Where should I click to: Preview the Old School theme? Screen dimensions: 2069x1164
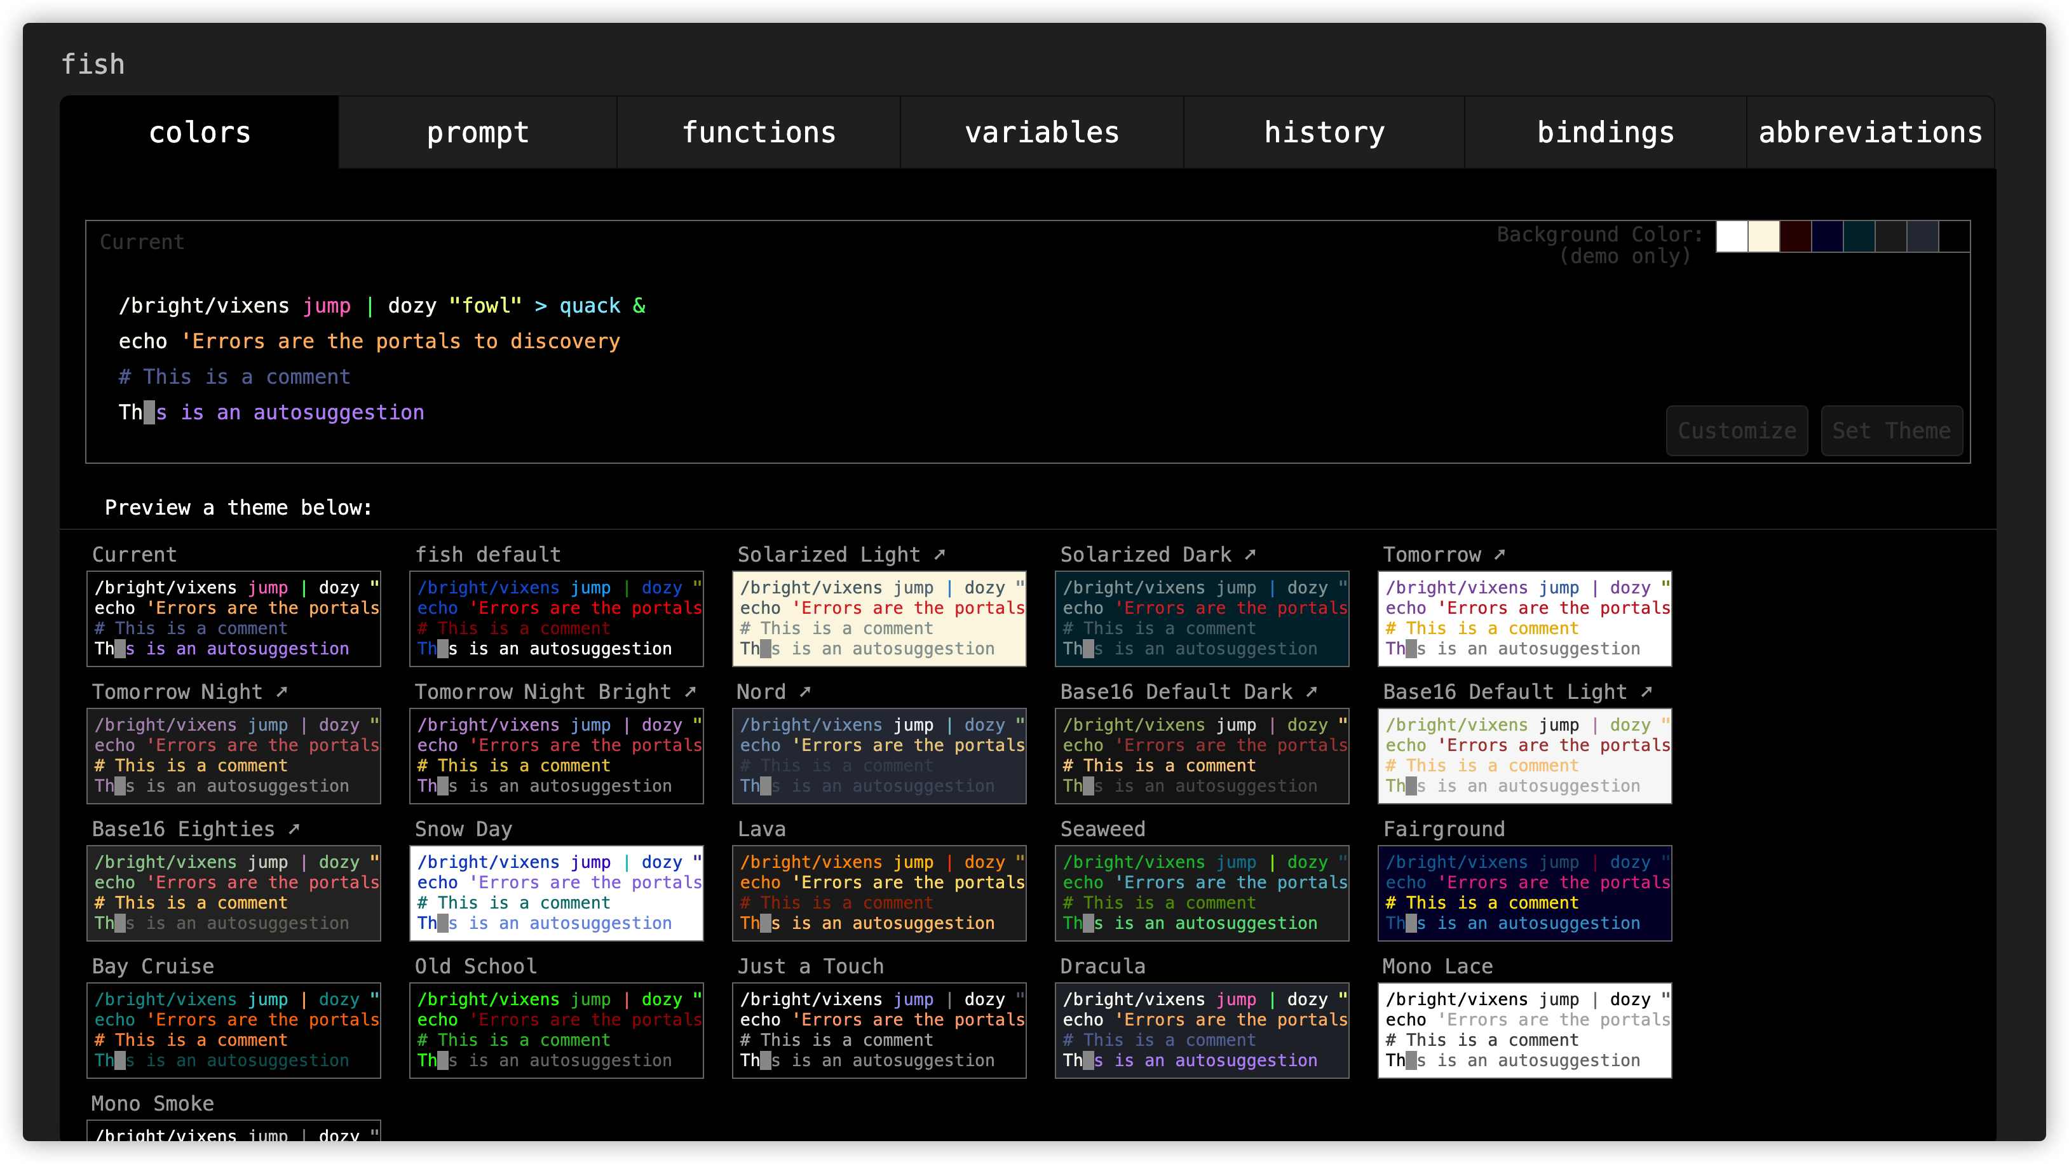point(557,1031)
